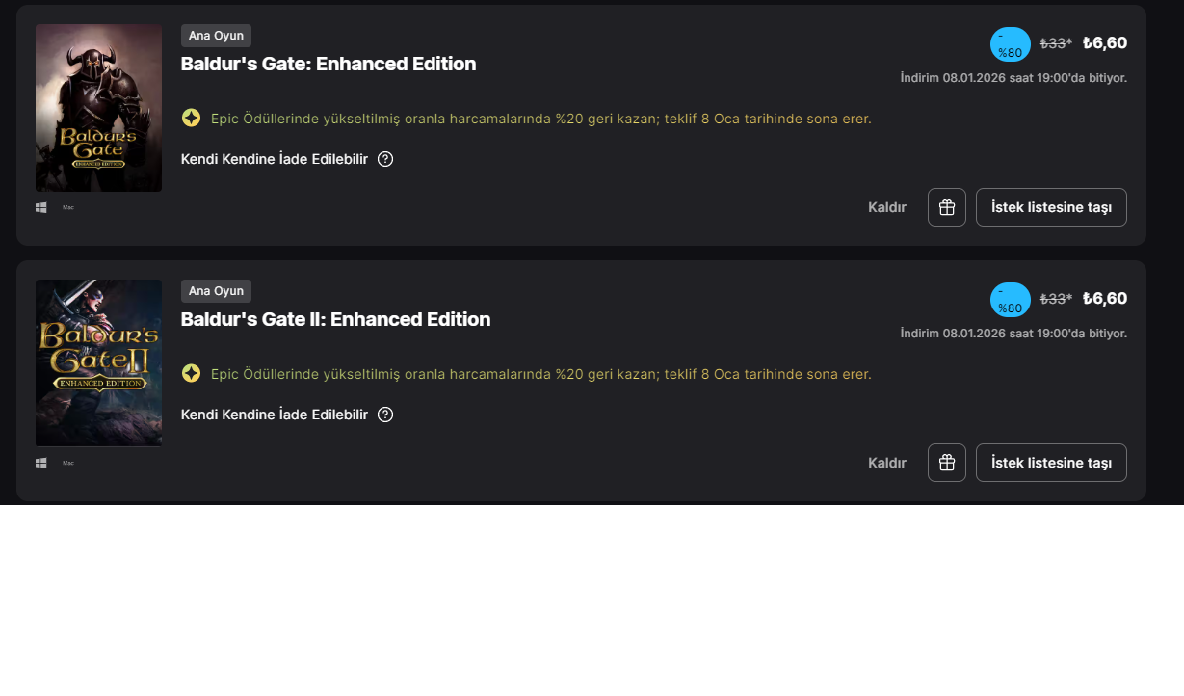Image resolution: width=1184 pixels, height=696 pixels.
Task: Click Mac platform label under Baldur's Gate cover
Action: (68, 207)
